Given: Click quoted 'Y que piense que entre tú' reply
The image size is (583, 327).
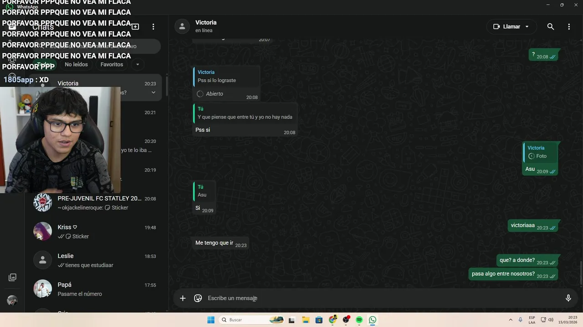Looking at the screenshot, I should [x=245, y=113].
